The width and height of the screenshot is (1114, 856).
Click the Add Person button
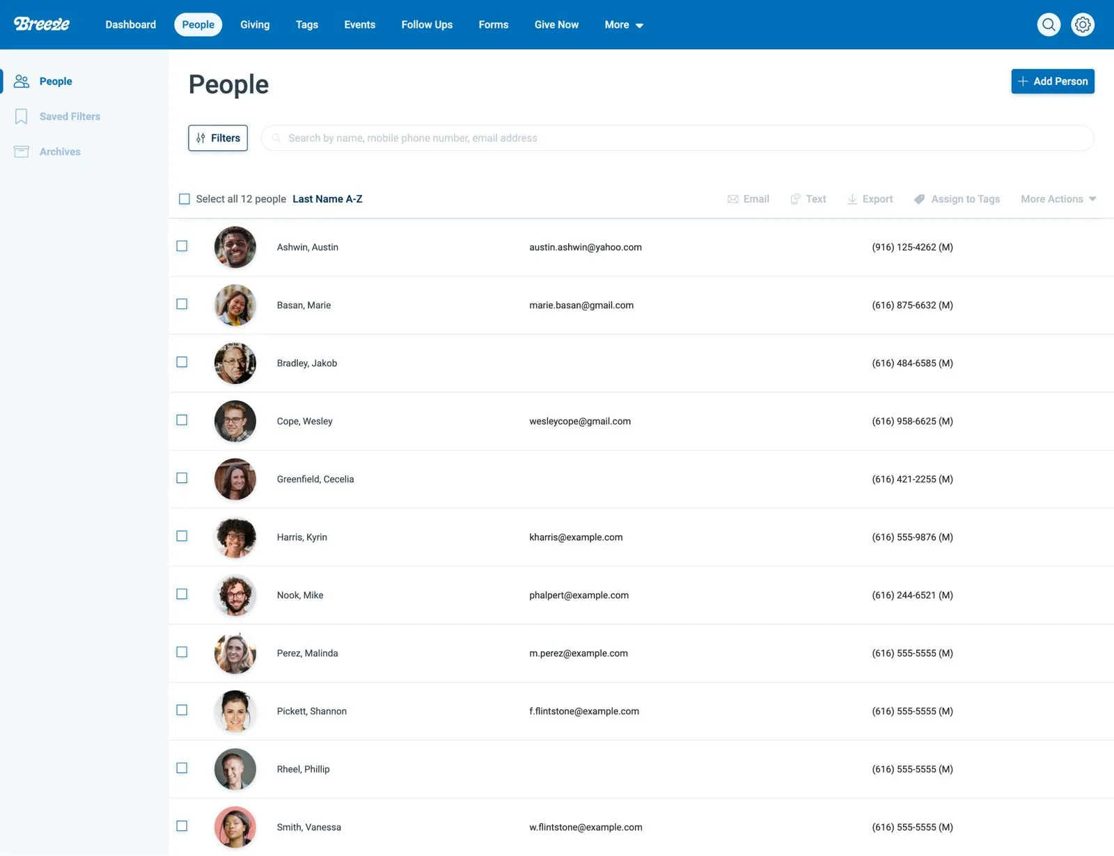(1052, 81)
